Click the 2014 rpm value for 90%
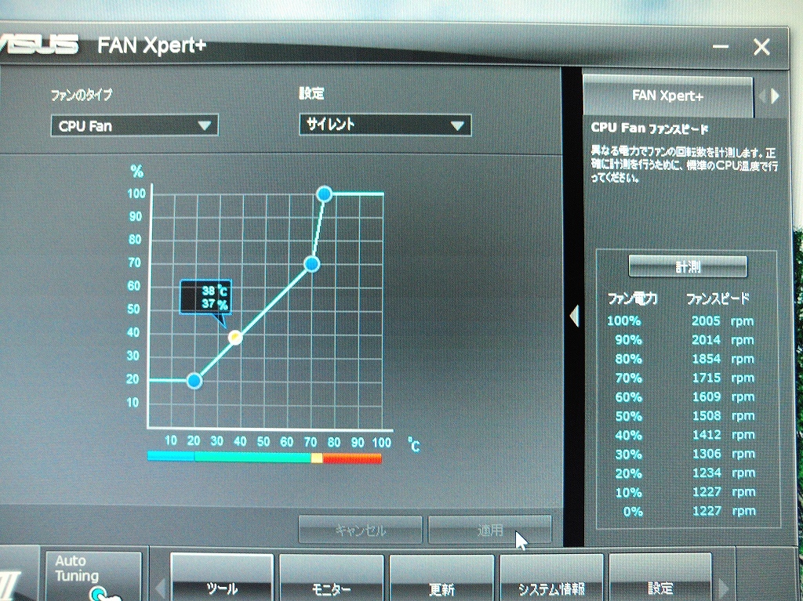803x601 pixels. [722, 340]
